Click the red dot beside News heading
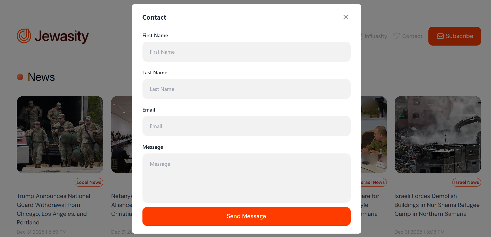Screen dimensions: 491x237 20,77
